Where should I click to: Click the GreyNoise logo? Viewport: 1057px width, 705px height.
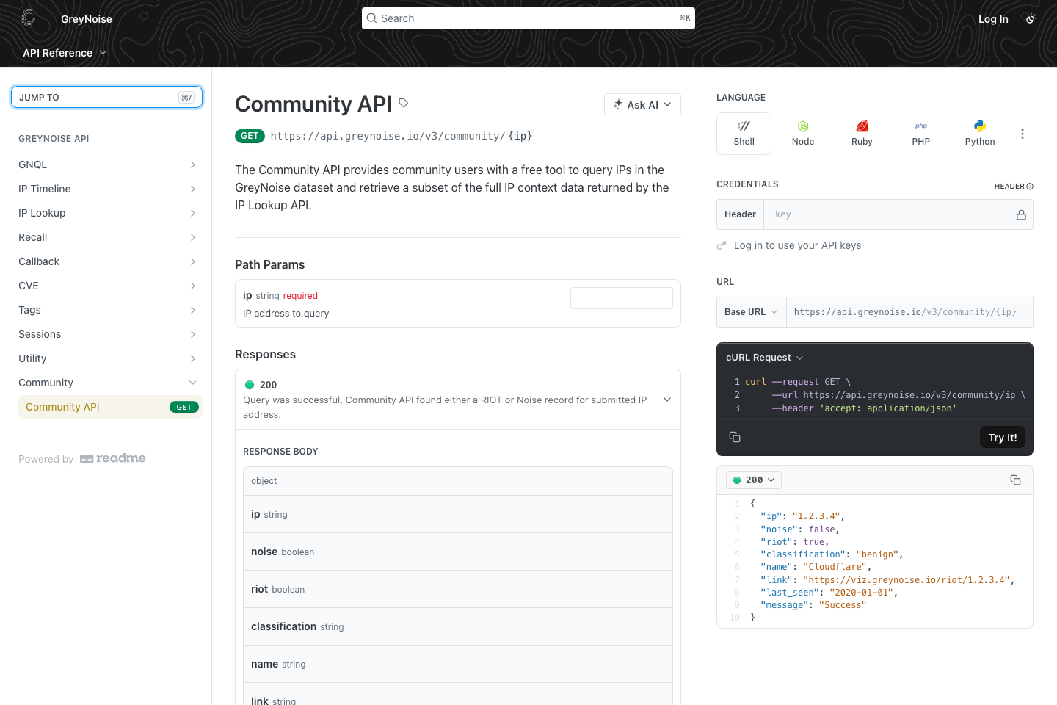click(27, 18)
